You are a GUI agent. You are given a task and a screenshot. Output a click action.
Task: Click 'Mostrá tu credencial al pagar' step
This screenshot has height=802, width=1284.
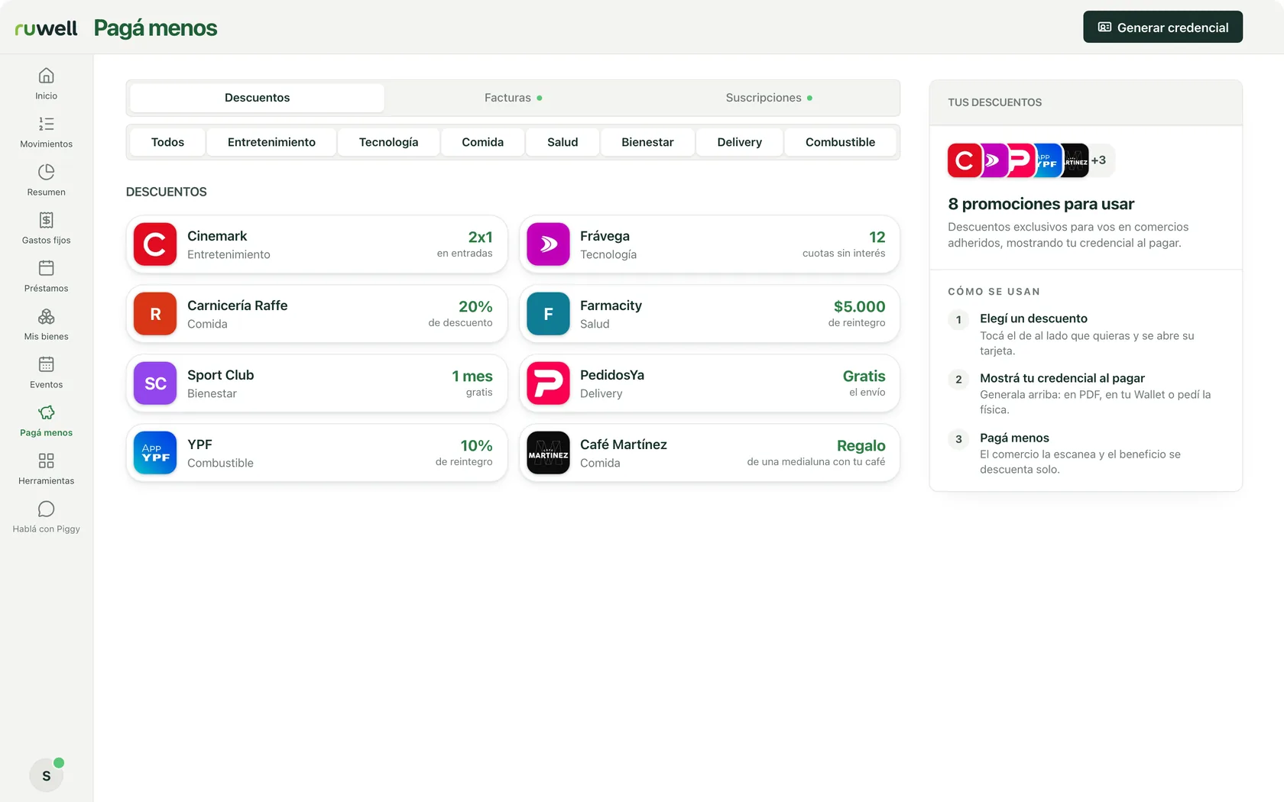[x=1062, y=378]
